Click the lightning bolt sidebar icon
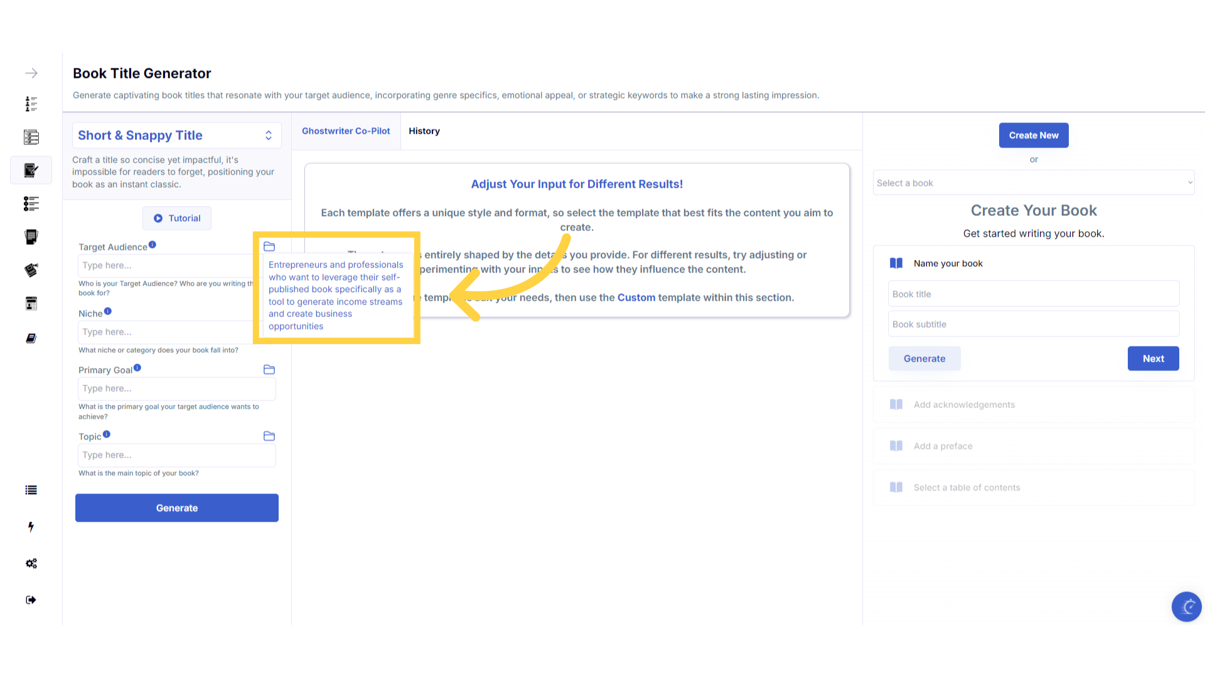1205x678 pixels. point(31,527)
